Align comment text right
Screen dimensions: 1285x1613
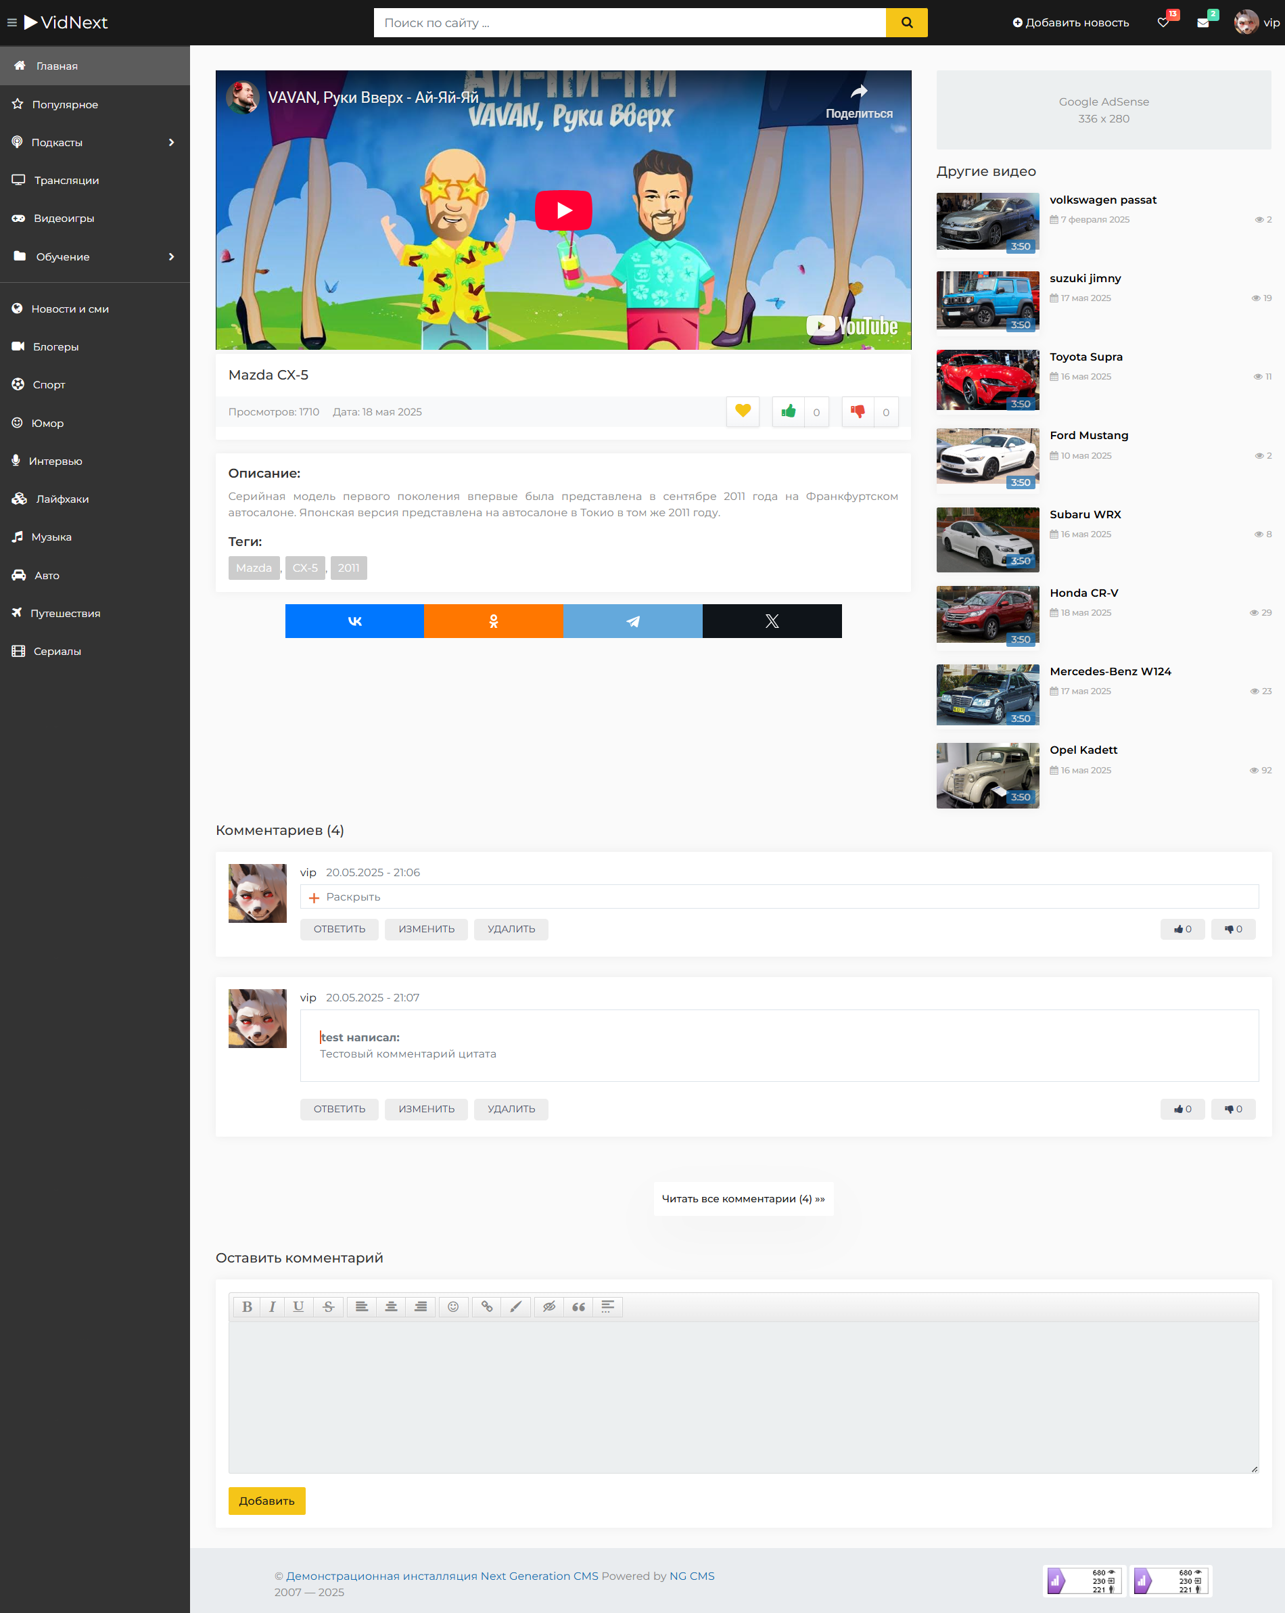click(x=421, y=1307)
